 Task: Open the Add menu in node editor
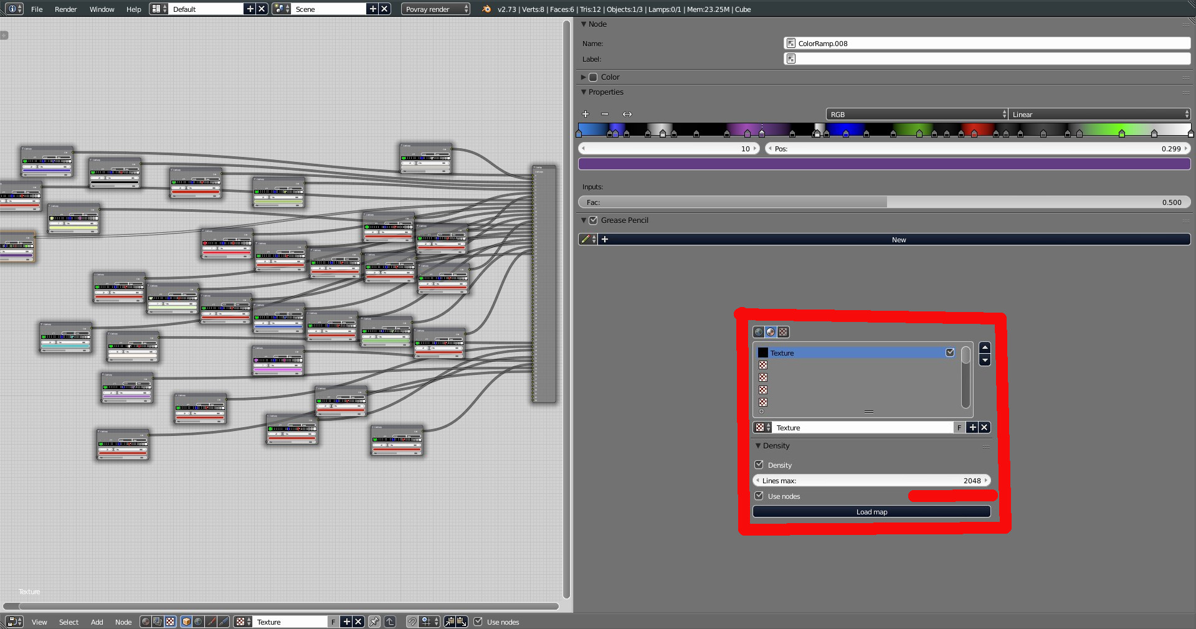click(97, 622)
